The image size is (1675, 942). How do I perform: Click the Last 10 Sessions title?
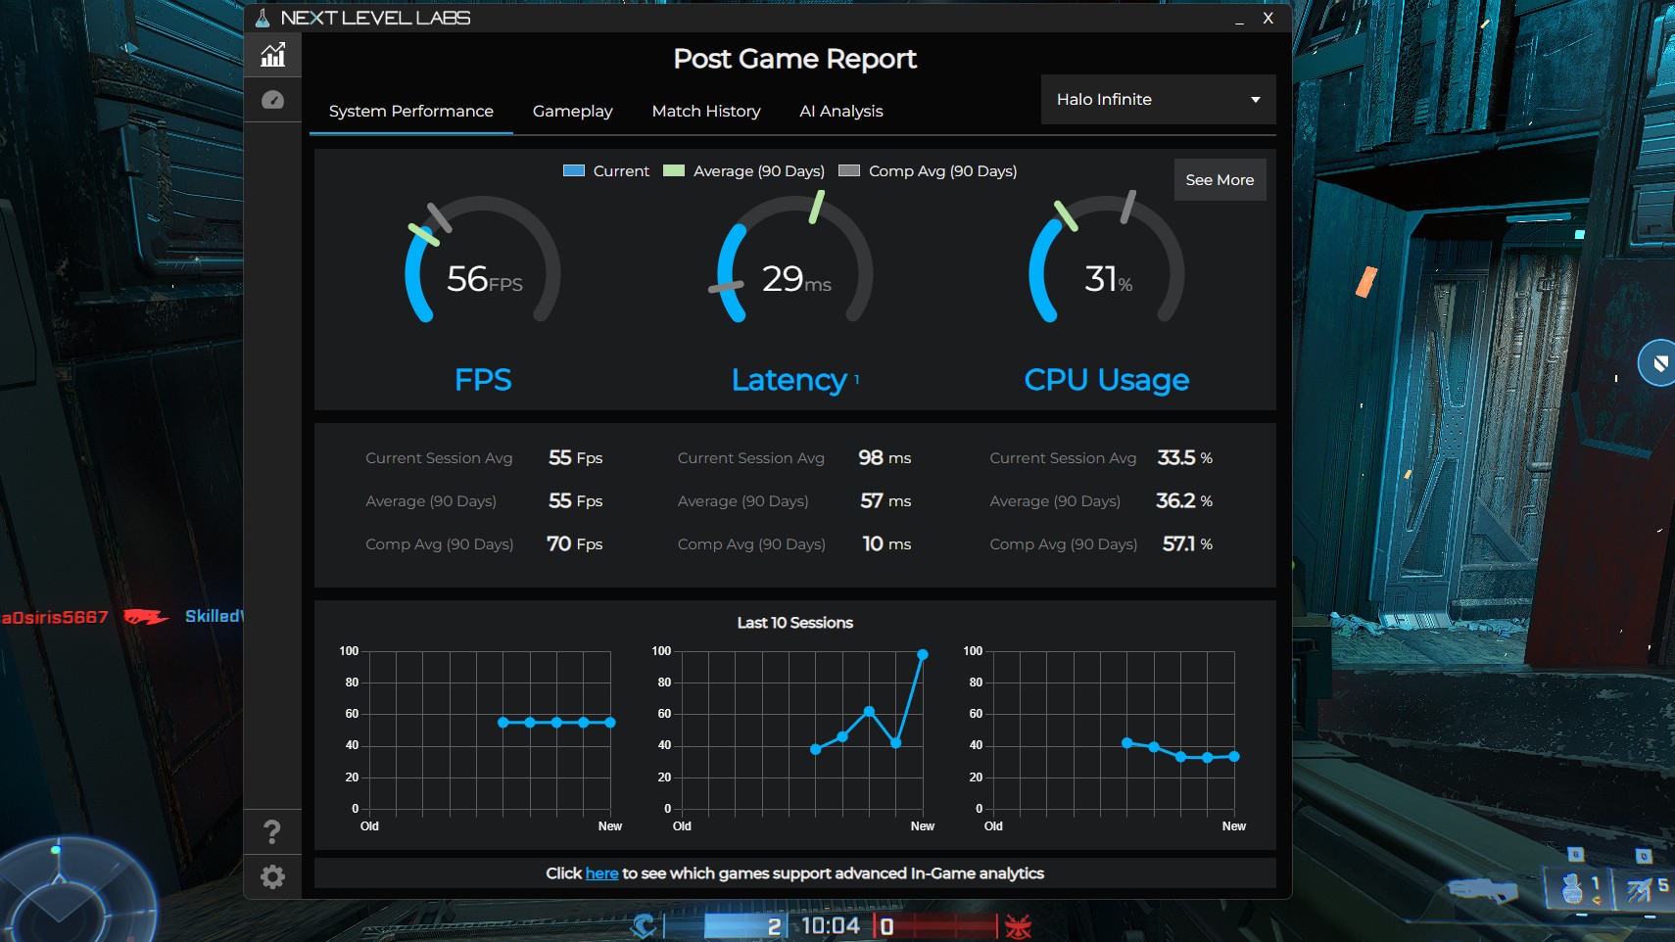[x=795, y=623]
